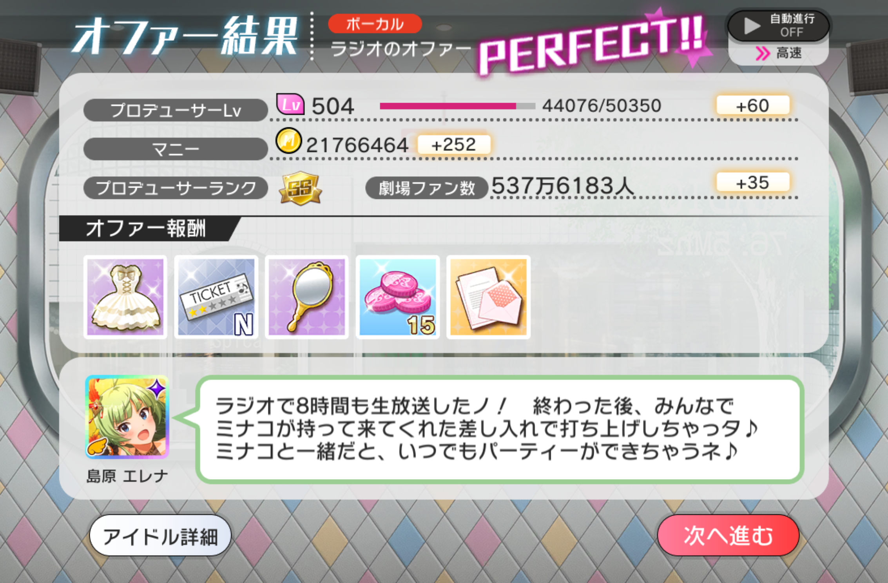Select the pink coins reward showing 15
The width and height of the screenshot is (888, 583).
(398, 297)
